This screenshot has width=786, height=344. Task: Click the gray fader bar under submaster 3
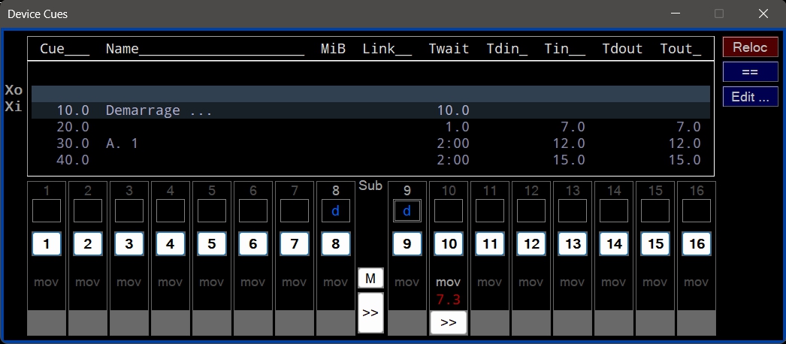129,323
